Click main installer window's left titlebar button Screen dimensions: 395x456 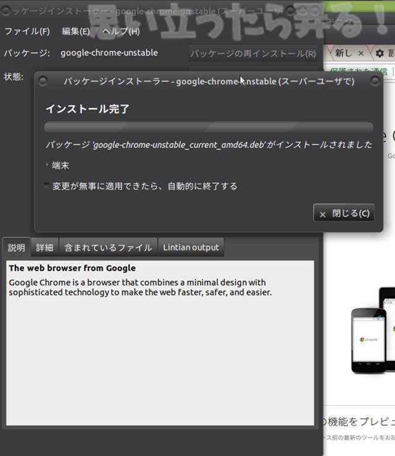[5, 10]
